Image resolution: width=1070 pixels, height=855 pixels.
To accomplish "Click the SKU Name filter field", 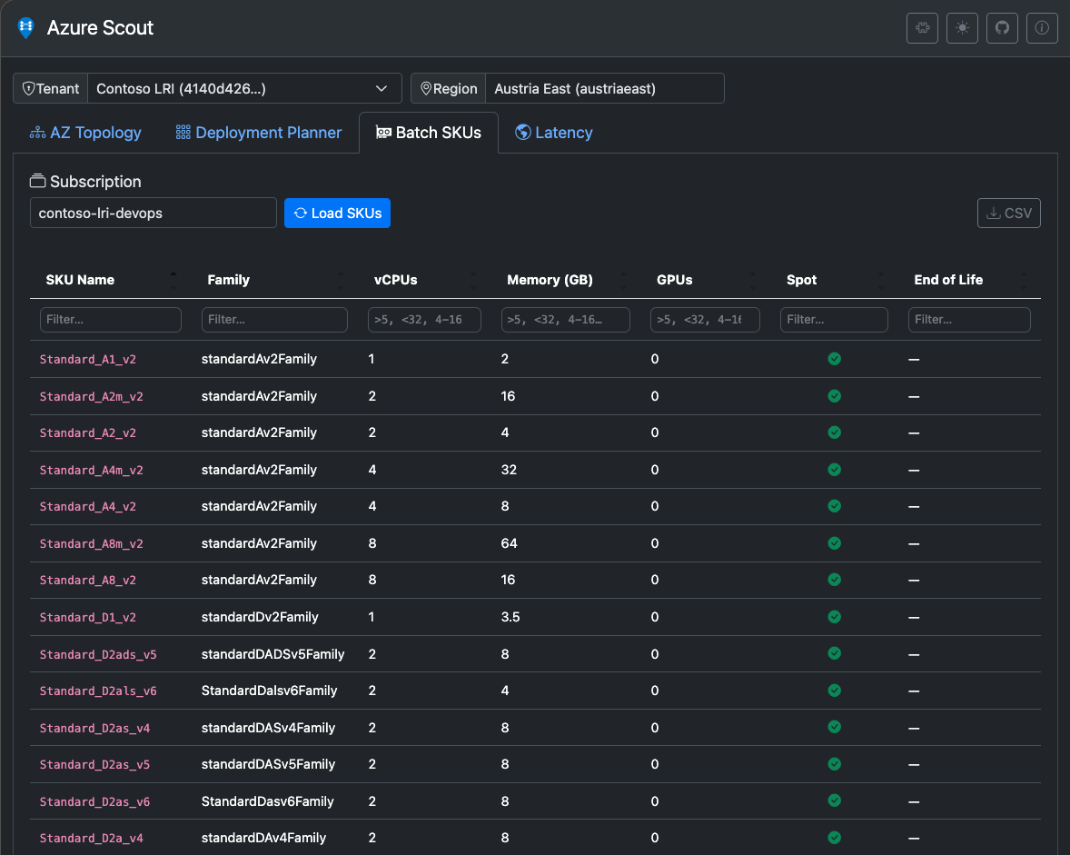I will point(111,319).
